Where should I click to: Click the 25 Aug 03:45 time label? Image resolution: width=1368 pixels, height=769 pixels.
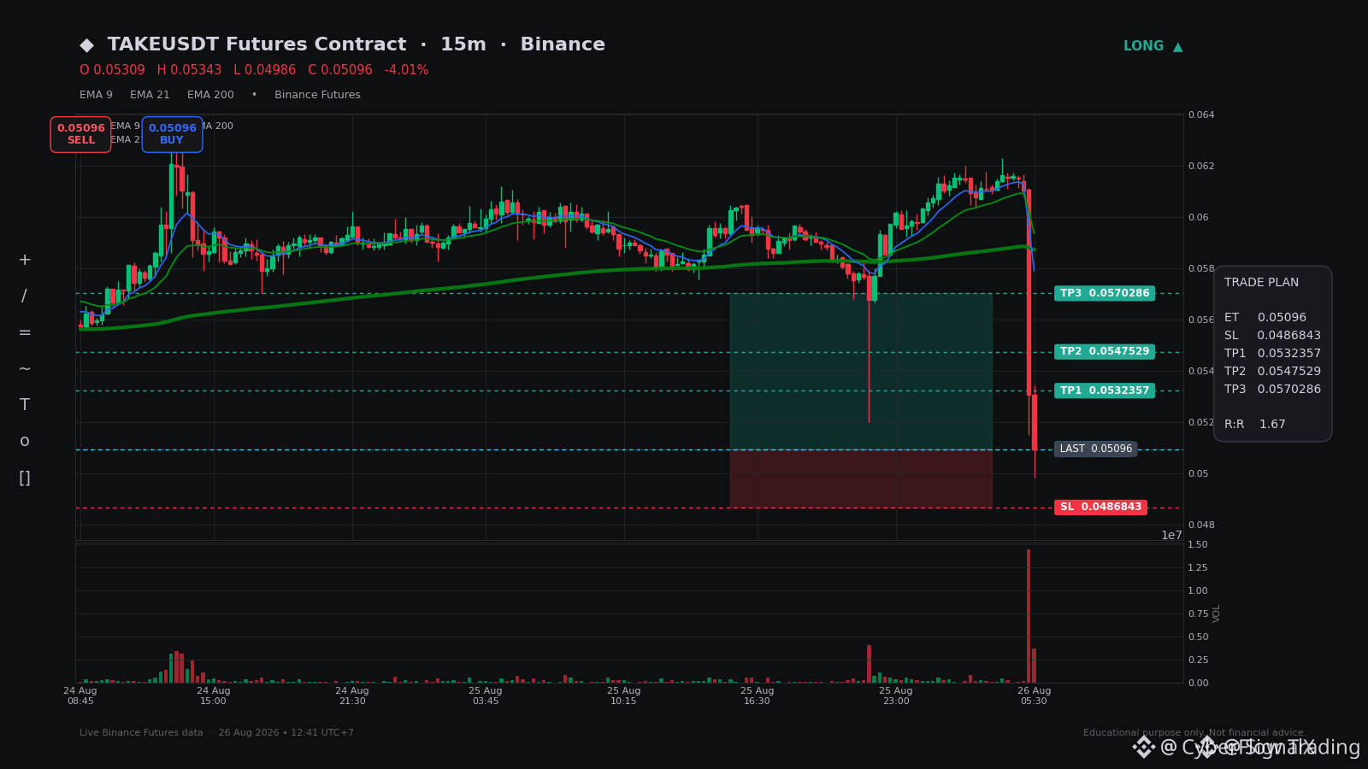point(486,696)
